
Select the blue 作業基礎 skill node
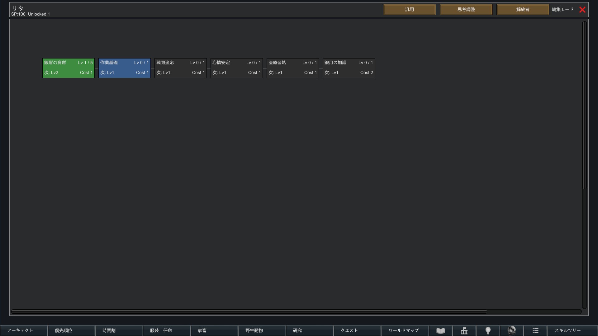(125, 68)
